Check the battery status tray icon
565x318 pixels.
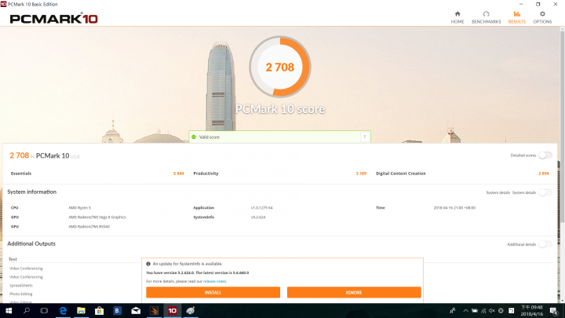475,310
